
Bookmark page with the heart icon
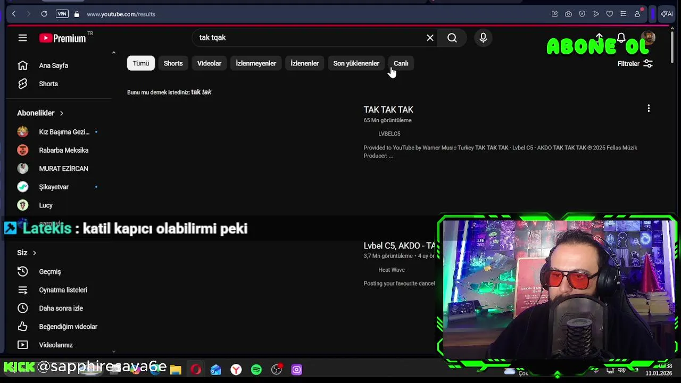click(610, 14)
